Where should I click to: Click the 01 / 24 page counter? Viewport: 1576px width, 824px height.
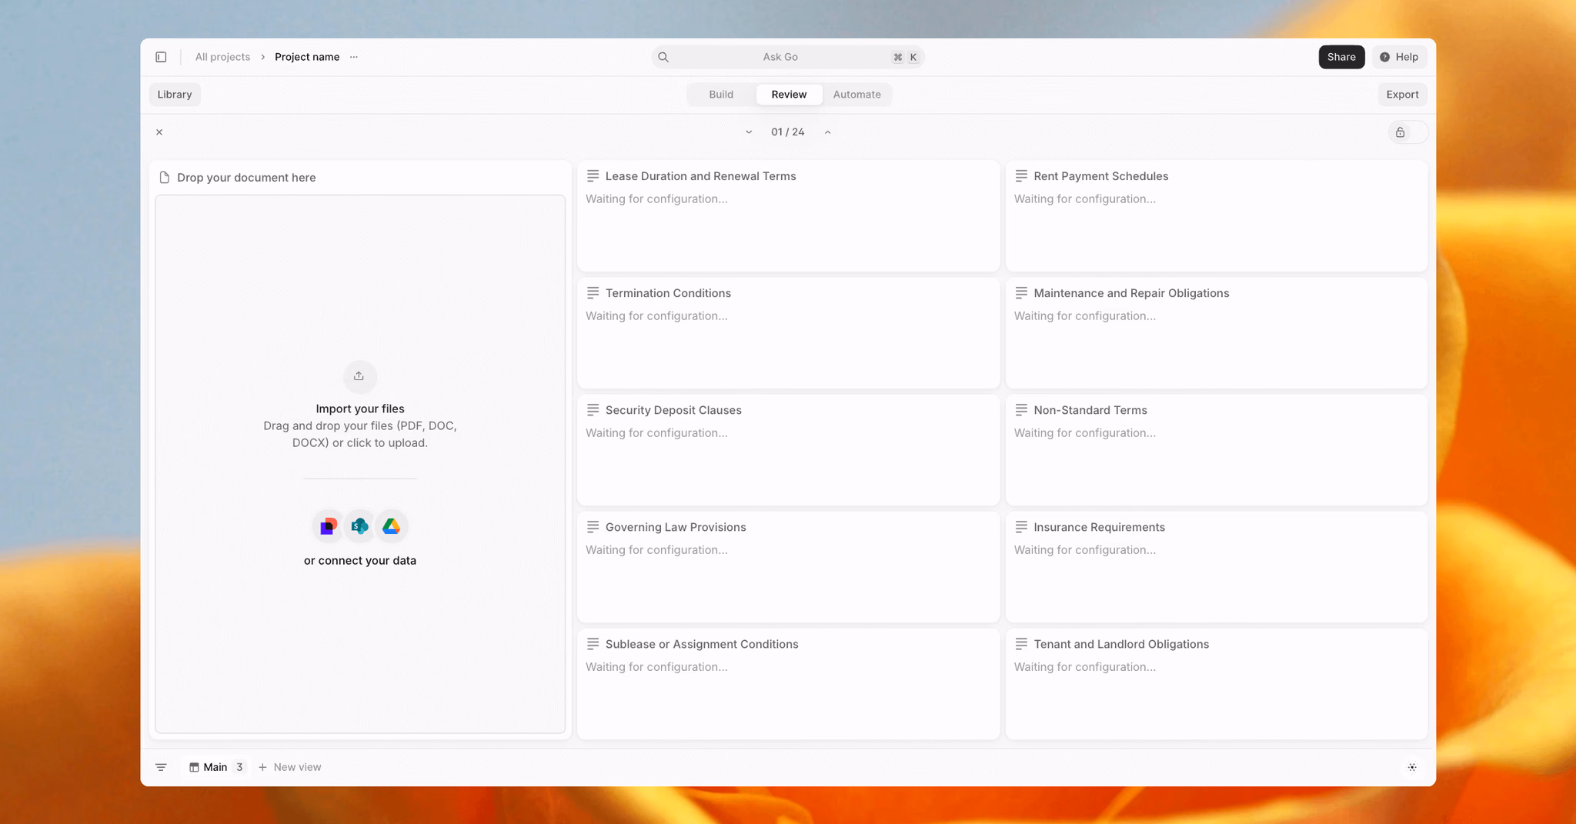(x=788, y=132)
